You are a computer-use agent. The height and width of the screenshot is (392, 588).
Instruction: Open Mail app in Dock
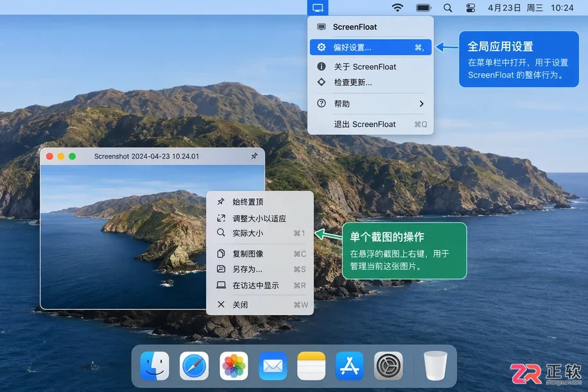(x=273, y=366)
